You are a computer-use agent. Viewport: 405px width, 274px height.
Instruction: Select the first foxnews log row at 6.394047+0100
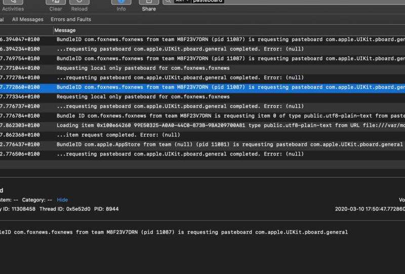(202, 40)
